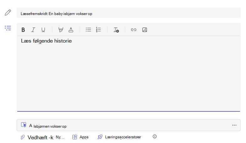The width and height of the screenshot is (246, 143).
Task: Clear text formatting
Action: coord(116,30)
